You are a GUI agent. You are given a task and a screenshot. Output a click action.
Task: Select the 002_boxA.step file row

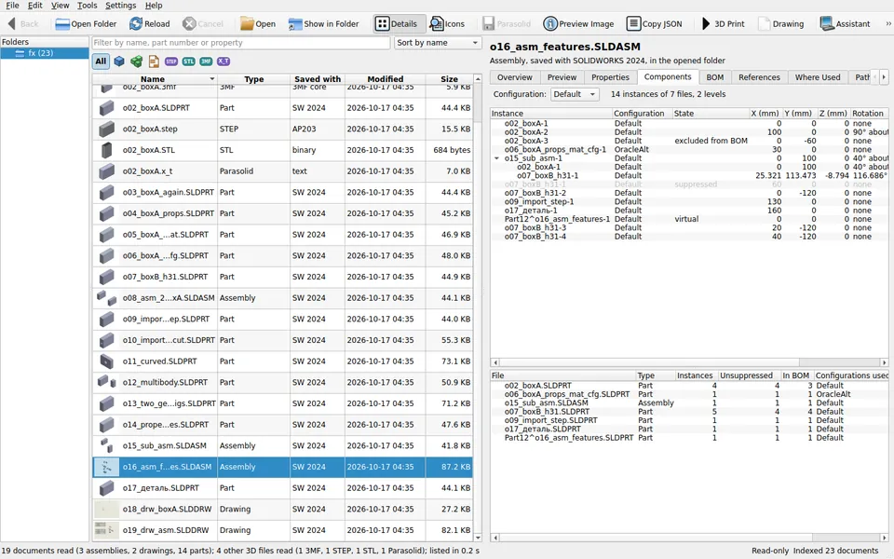pyautogui.click(x=283, y=129)
